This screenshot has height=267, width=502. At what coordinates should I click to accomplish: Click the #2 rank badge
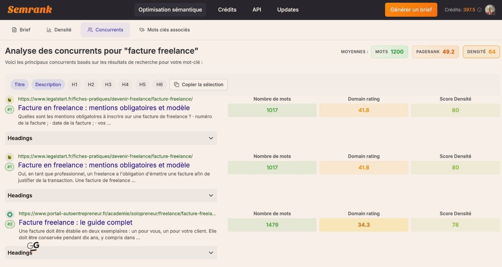pos(10,224)
